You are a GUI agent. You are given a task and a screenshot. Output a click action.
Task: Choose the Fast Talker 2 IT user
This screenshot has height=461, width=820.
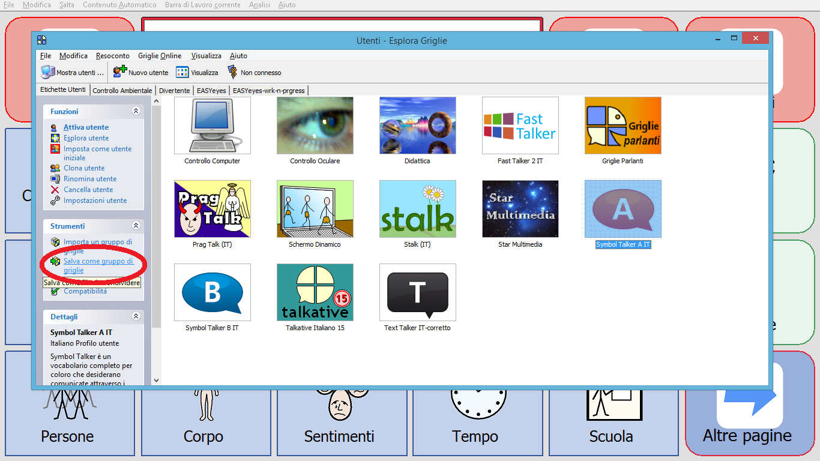tap(520, 125)
